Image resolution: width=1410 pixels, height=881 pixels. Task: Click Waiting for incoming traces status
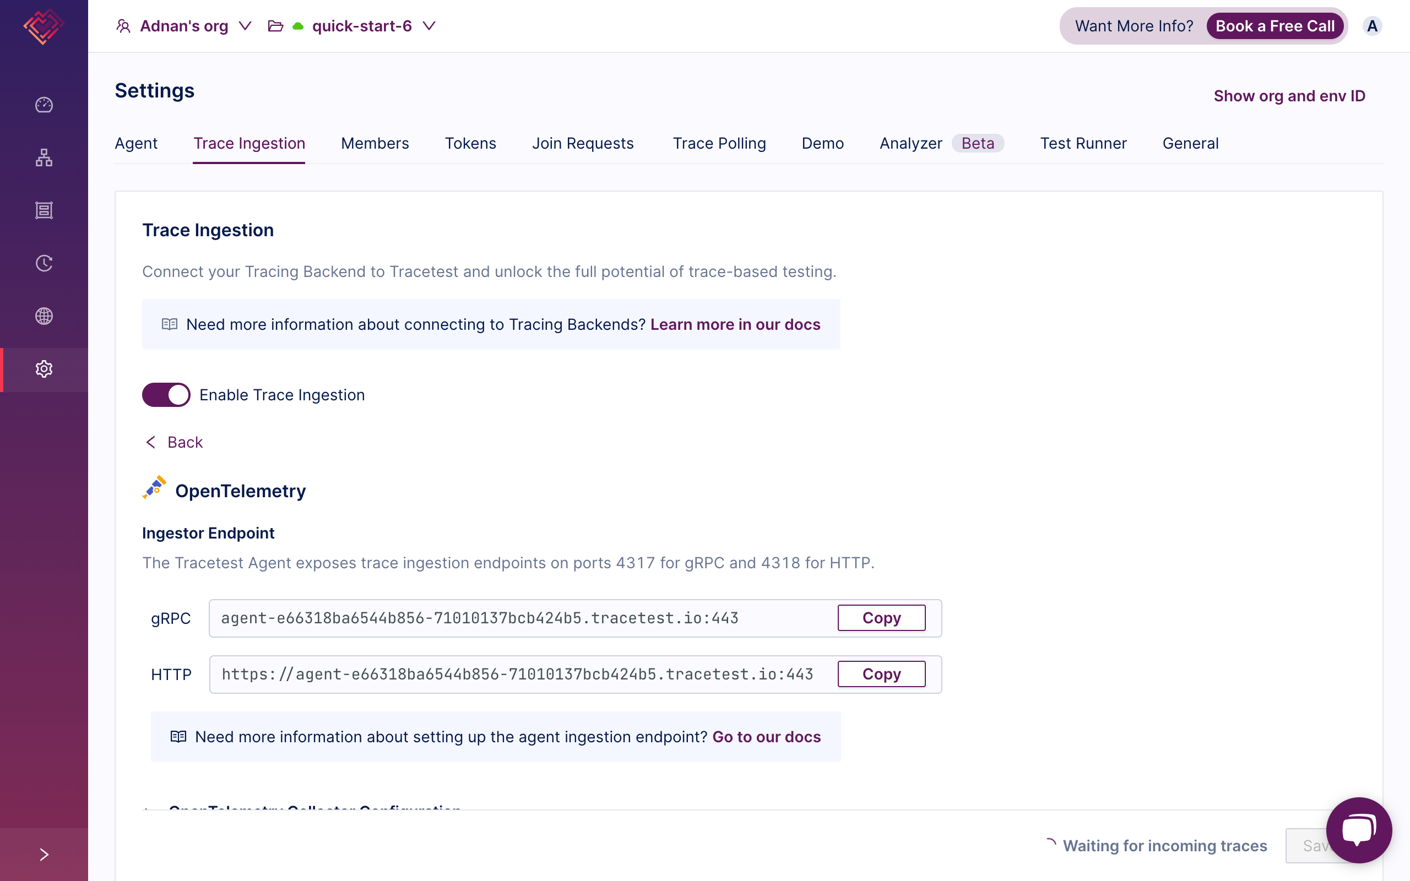1157,845
